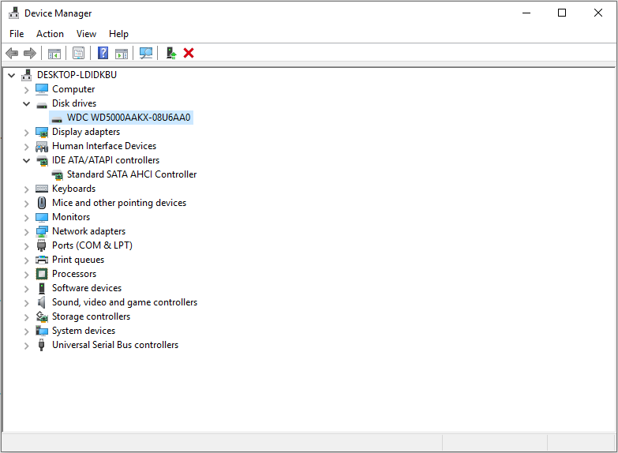Screen dimensions: 618x453
Task: Expand Mice and other pointing devices
Action: tap(26, 204)
